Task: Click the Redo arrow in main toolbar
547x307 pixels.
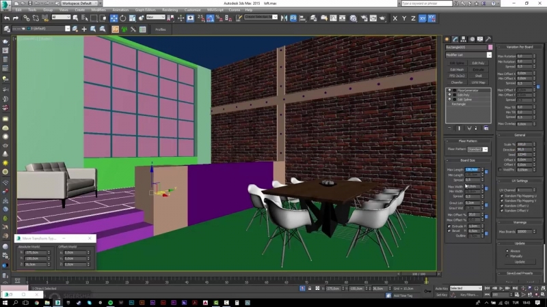Action: [x=15, y=18]
